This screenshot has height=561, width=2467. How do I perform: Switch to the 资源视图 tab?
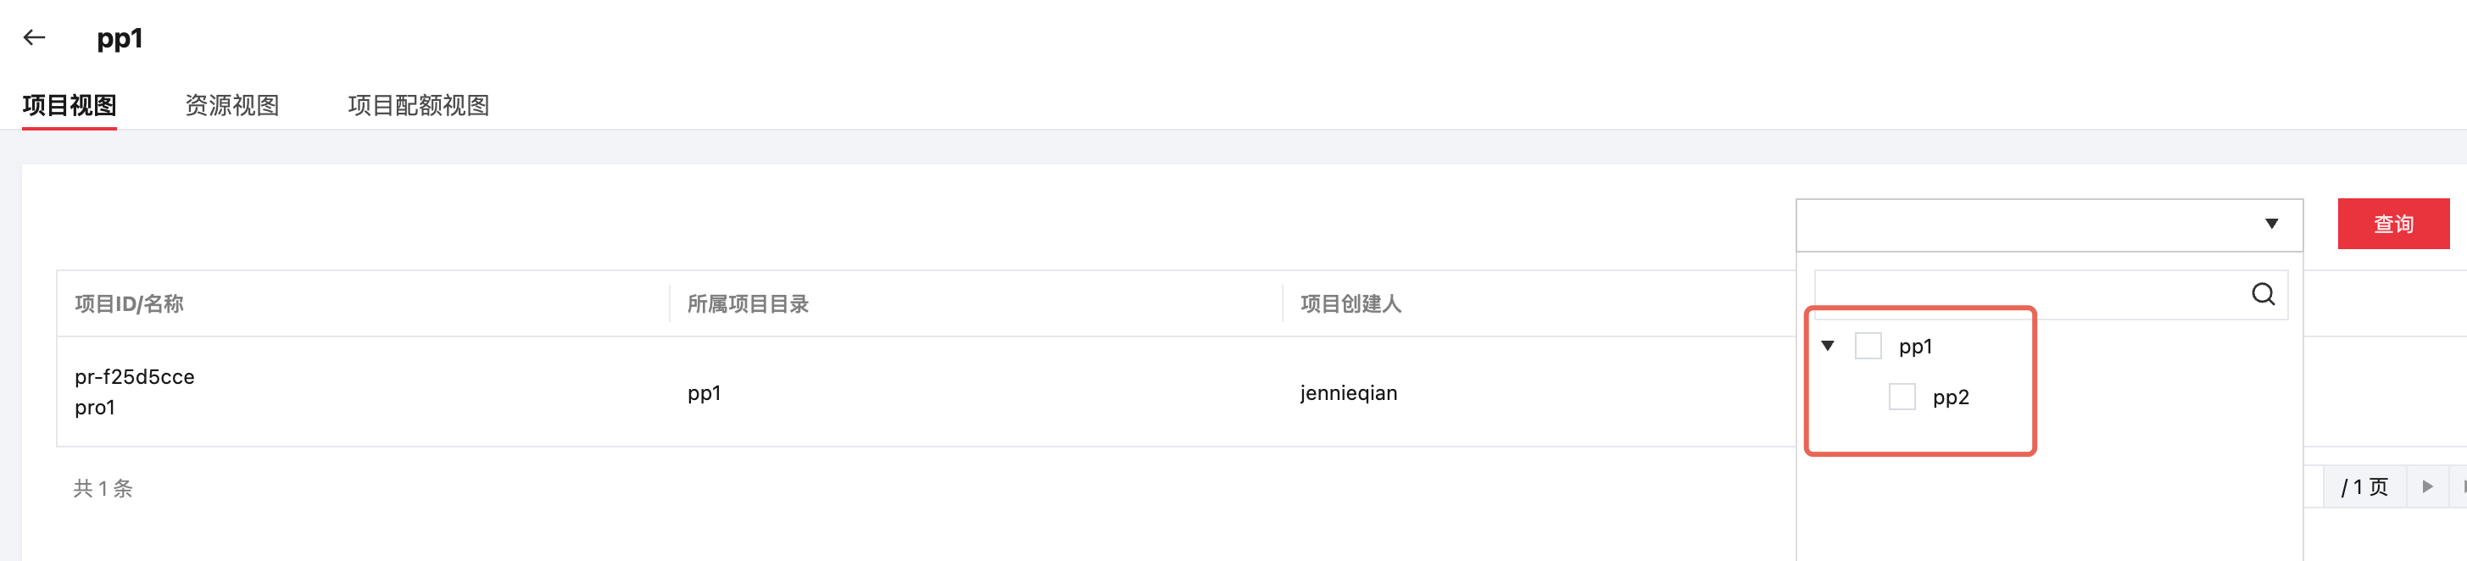click(231, 105)
